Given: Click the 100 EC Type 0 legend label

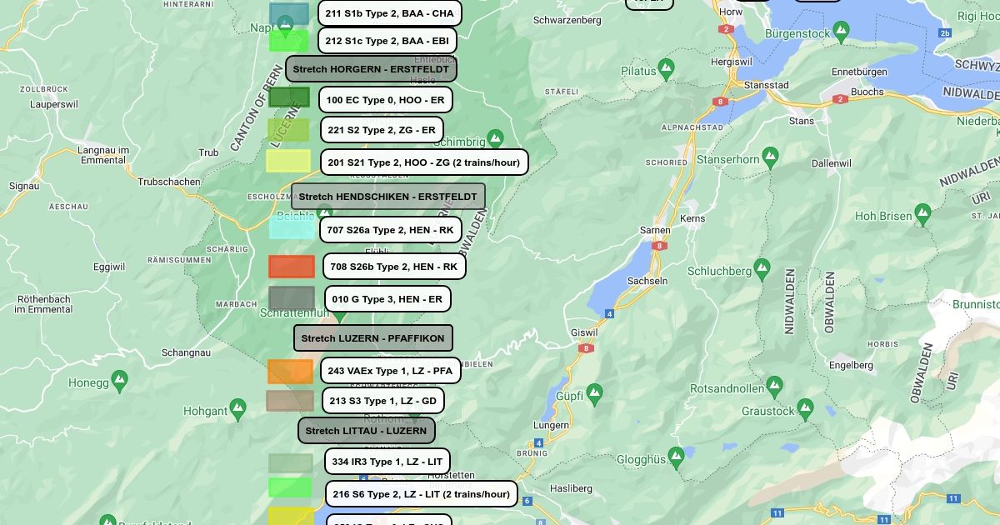Looking at the screenshot, I should click(x=385, y=100).
